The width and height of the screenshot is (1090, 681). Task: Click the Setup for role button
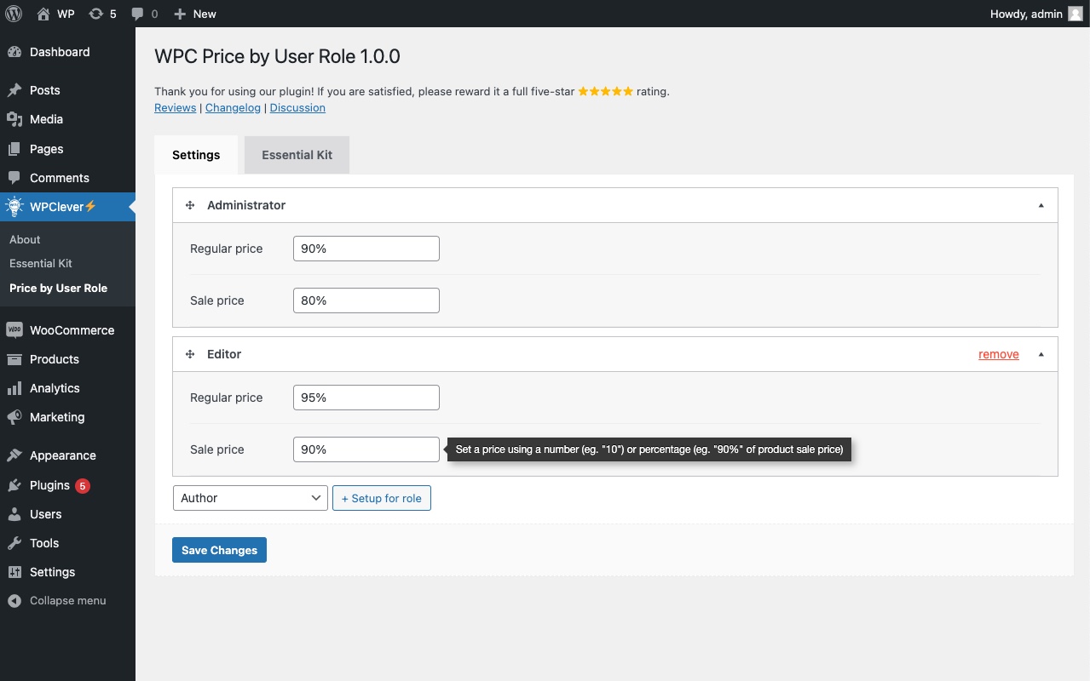tap(381, 498)
